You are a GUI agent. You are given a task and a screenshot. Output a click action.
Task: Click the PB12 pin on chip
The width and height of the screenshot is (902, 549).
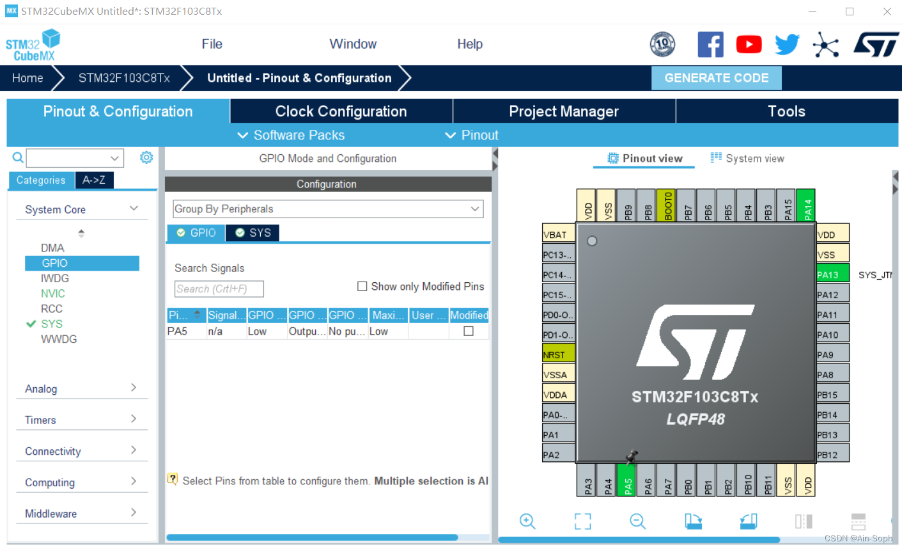(x=833, y=454)
